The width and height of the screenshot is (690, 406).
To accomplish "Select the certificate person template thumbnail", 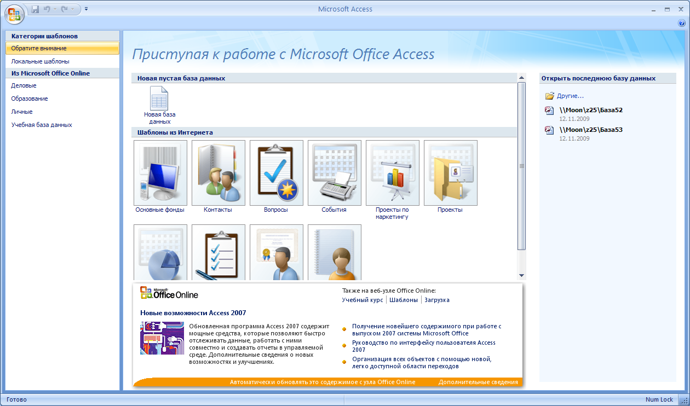I will coord(276,252).
